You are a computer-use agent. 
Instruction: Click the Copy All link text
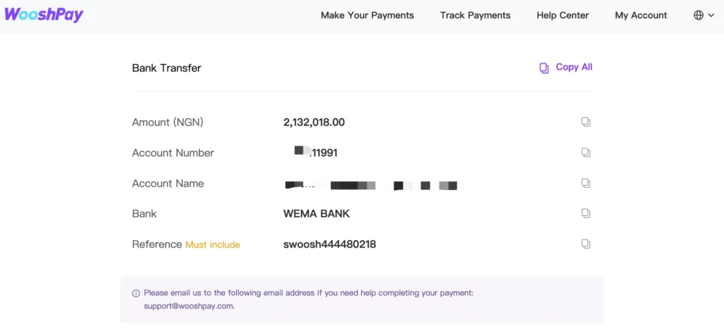coord(574,67)
